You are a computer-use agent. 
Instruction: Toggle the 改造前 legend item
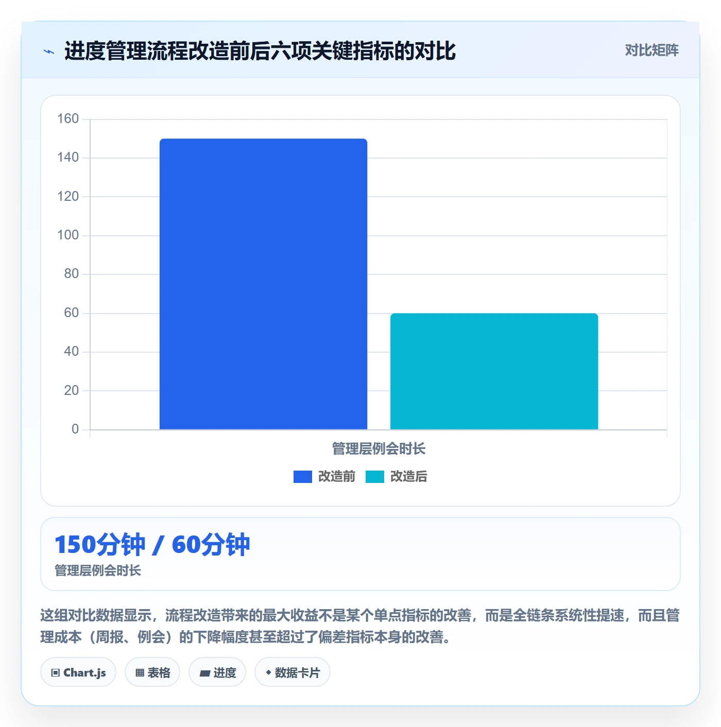pos(324,477)
